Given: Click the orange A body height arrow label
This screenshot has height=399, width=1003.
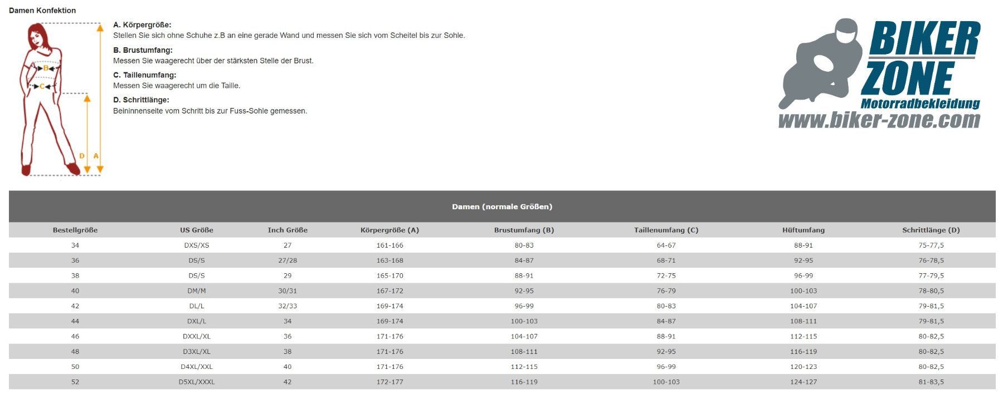Looking at the screenshot, I should click(x=96, y=156).
